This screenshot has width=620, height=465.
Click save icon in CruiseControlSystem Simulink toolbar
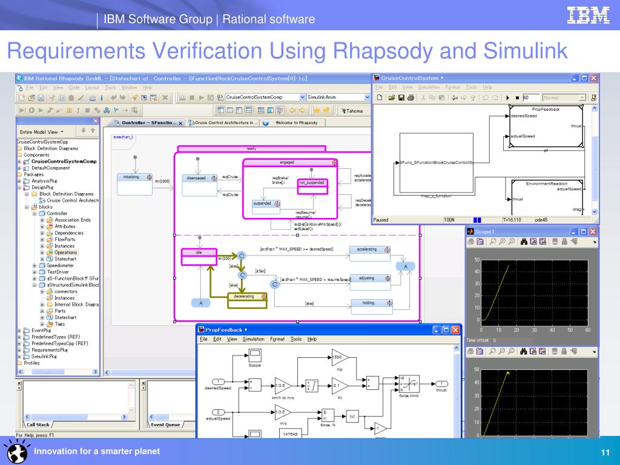[x=401, y=97]
